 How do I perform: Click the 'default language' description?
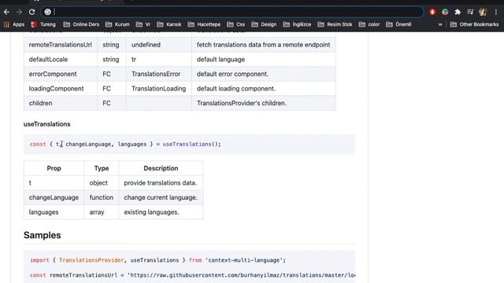tap(220, 60)
